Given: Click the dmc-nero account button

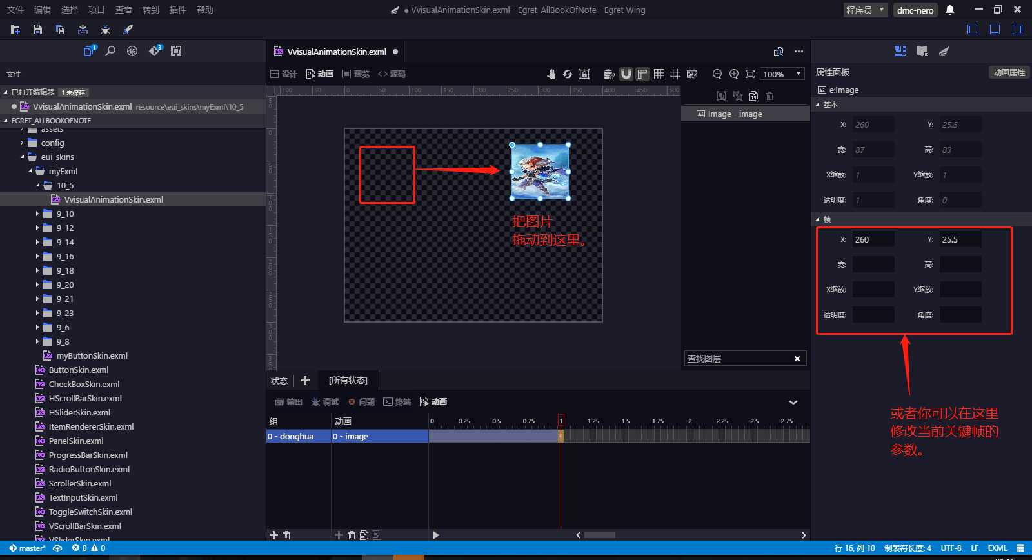Looking at the screenshot, I should pyautogui.click(x=915, y=10).
